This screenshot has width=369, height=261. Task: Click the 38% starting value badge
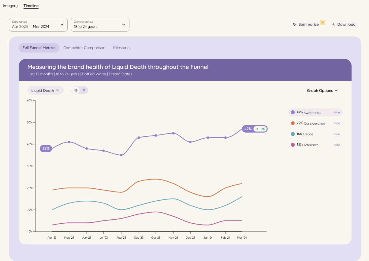pos(46,149)
